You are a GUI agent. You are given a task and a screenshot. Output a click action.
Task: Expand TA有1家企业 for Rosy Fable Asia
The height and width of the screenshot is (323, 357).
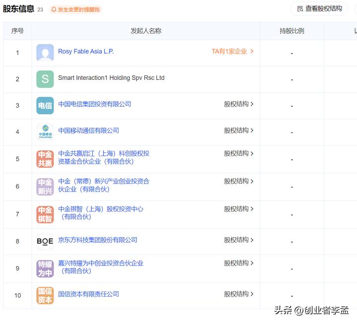[x=233, y=52]
